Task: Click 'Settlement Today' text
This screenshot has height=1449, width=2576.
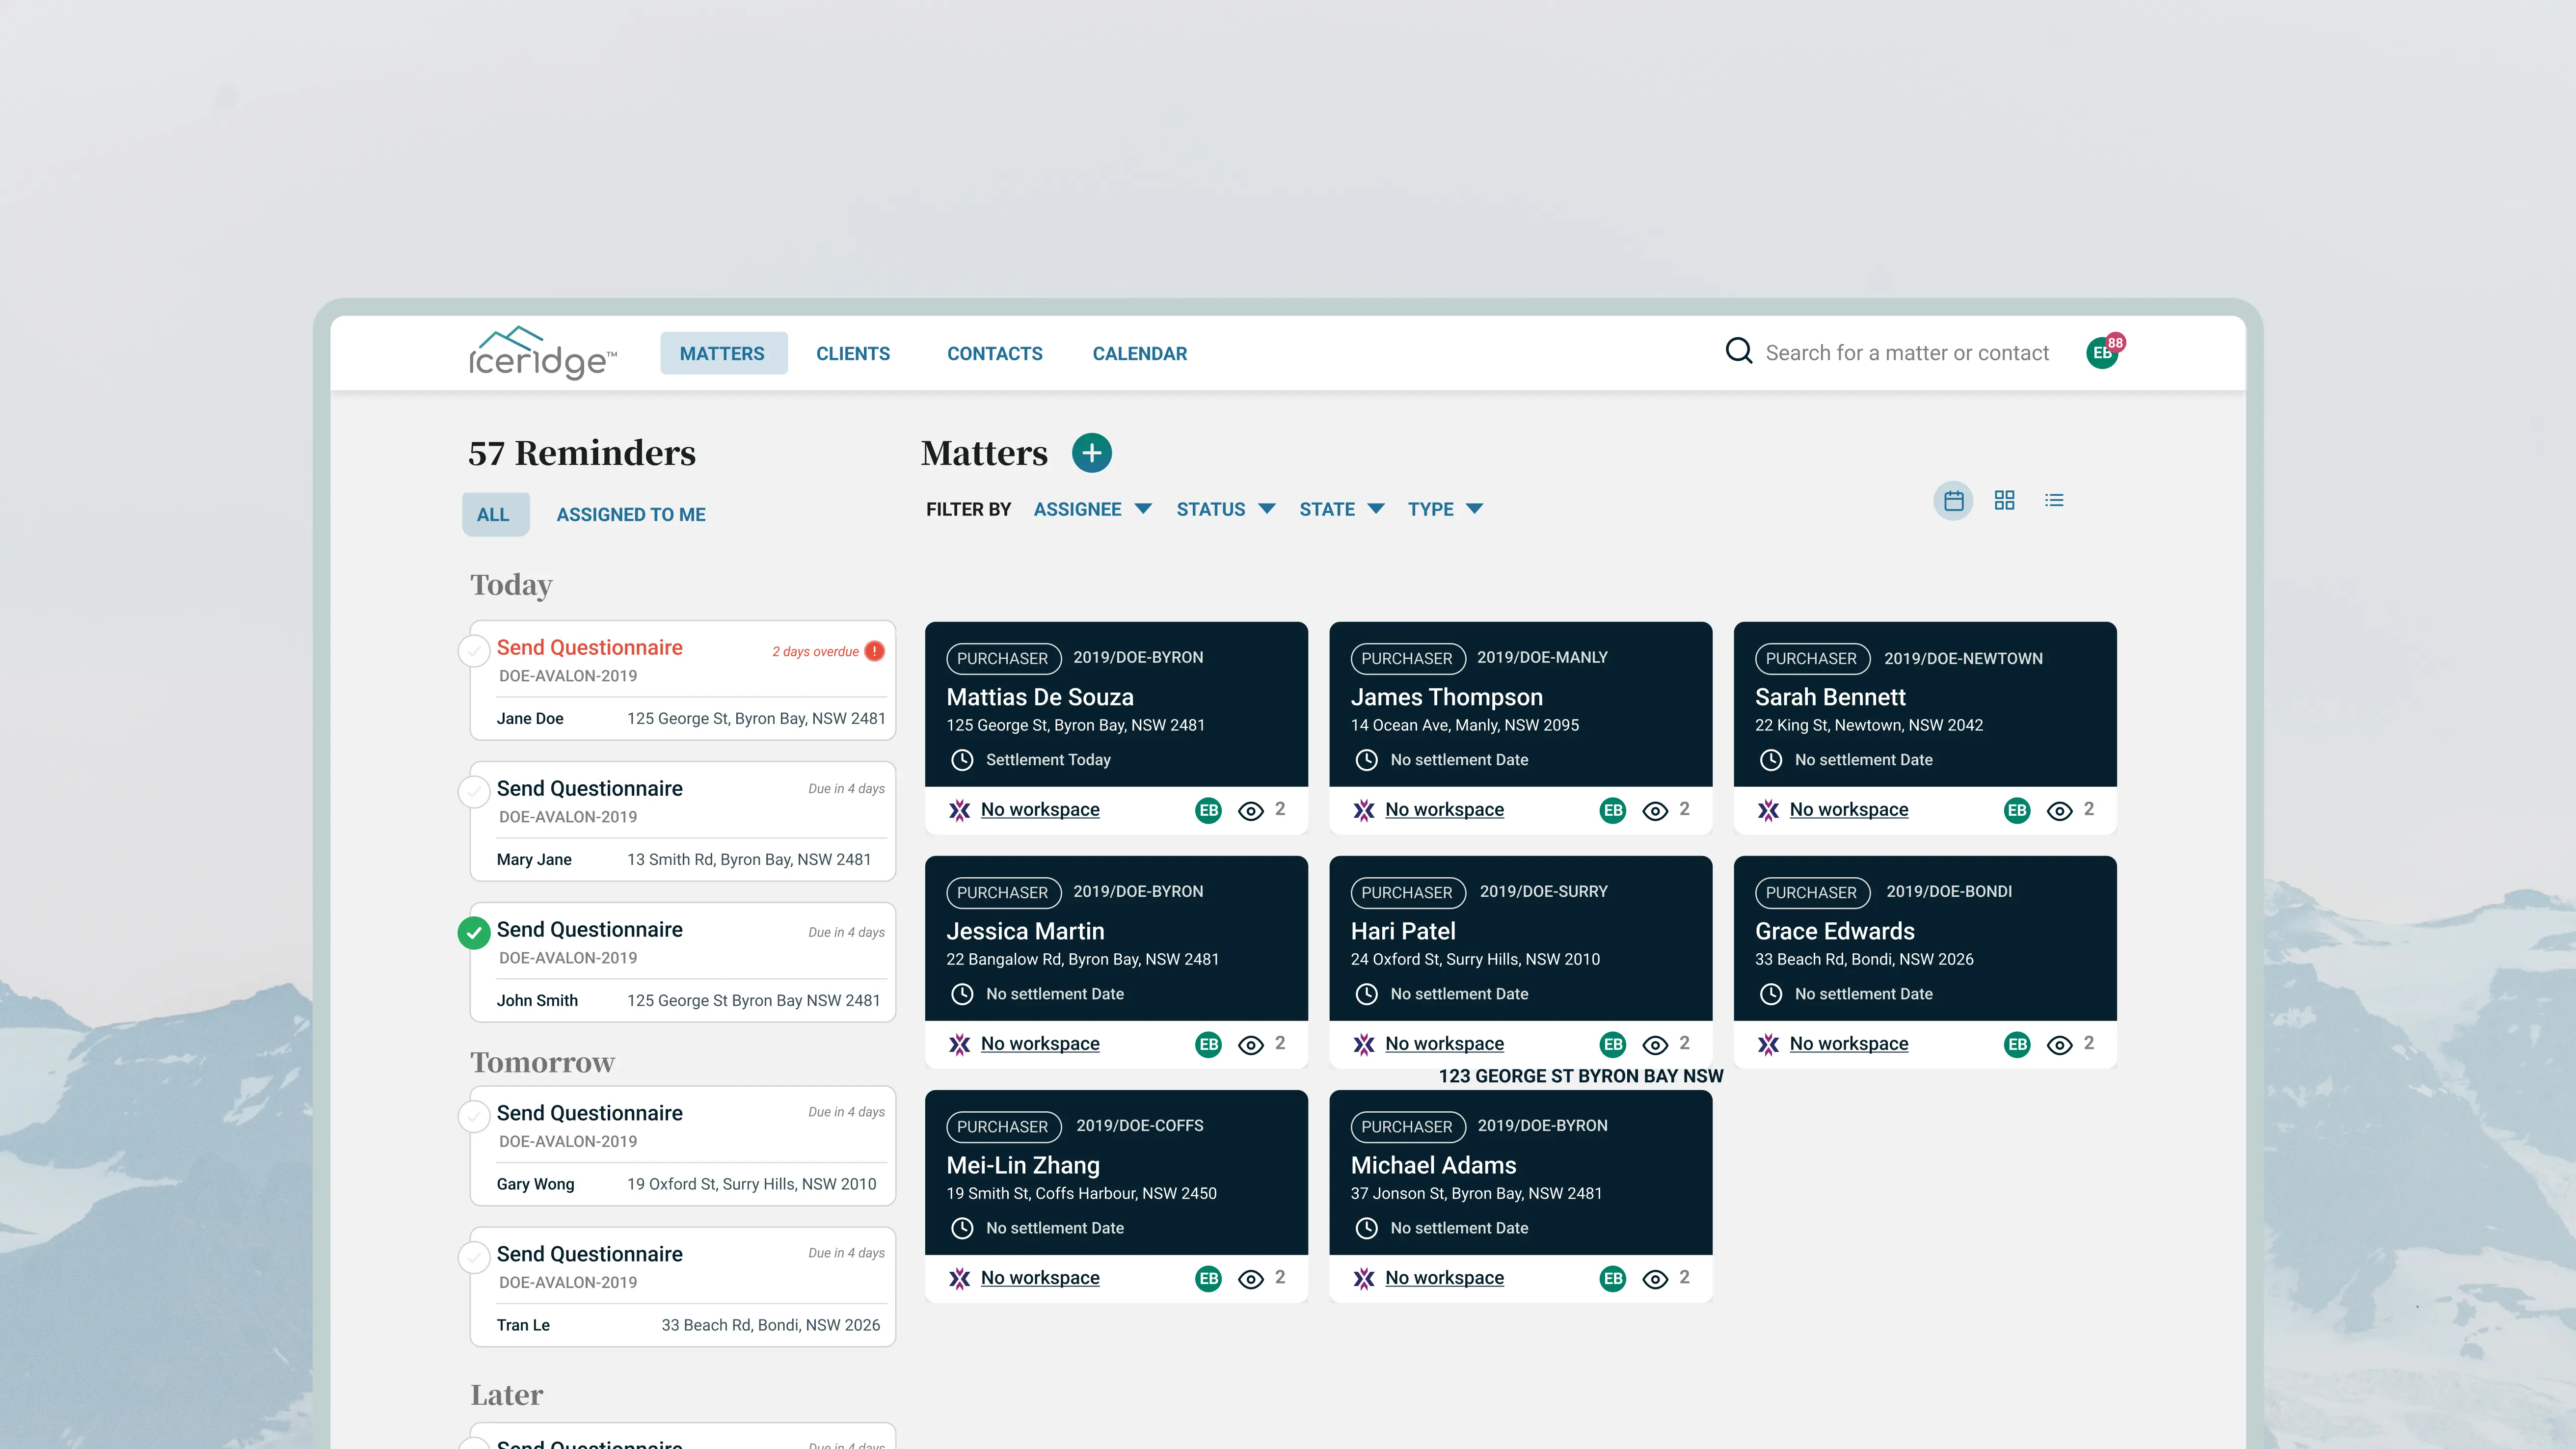Action: coord(1048,760)
